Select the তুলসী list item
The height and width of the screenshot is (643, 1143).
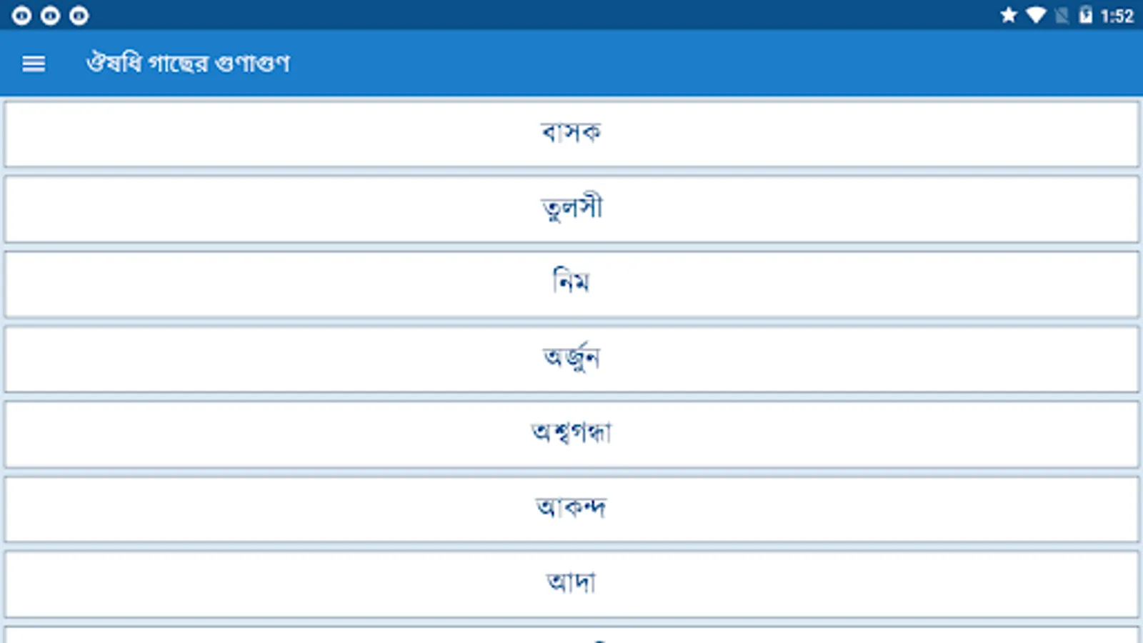coord(571,209)
